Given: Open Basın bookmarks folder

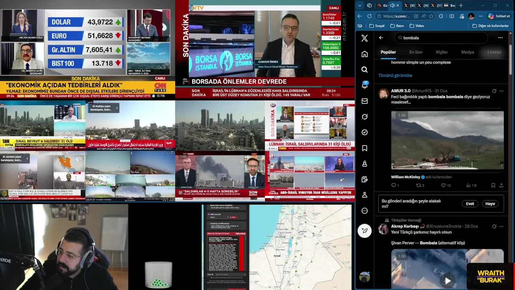Looking at the screenshot, I should [x=397, y=26].
